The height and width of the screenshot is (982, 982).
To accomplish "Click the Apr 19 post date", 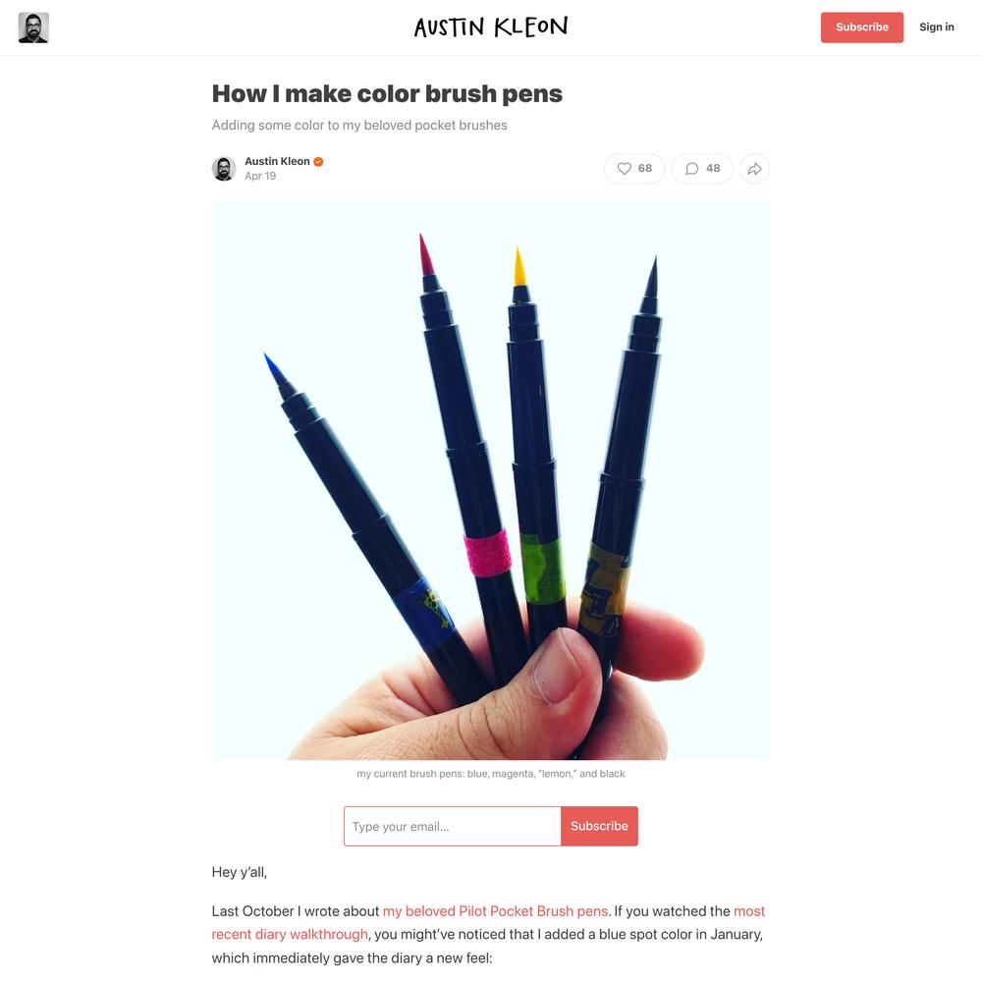I will click(x=260, y=176).
